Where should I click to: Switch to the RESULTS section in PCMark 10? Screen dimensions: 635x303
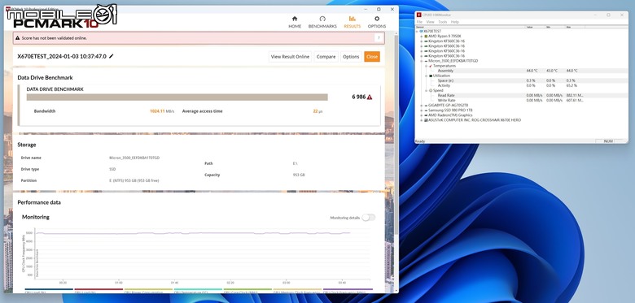click(352, 22)
